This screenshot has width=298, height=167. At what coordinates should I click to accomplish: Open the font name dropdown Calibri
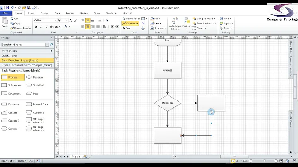click(55, 21)
